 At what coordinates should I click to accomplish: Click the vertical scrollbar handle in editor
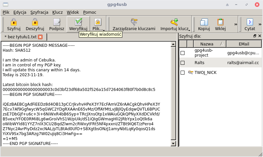(173, 93)
